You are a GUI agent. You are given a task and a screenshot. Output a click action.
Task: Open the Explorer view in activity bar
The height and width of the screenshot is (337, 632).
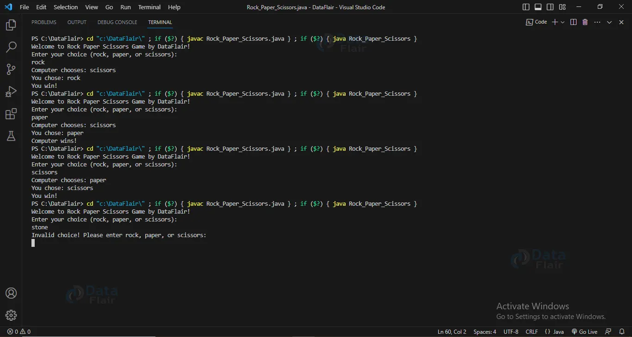11,25
